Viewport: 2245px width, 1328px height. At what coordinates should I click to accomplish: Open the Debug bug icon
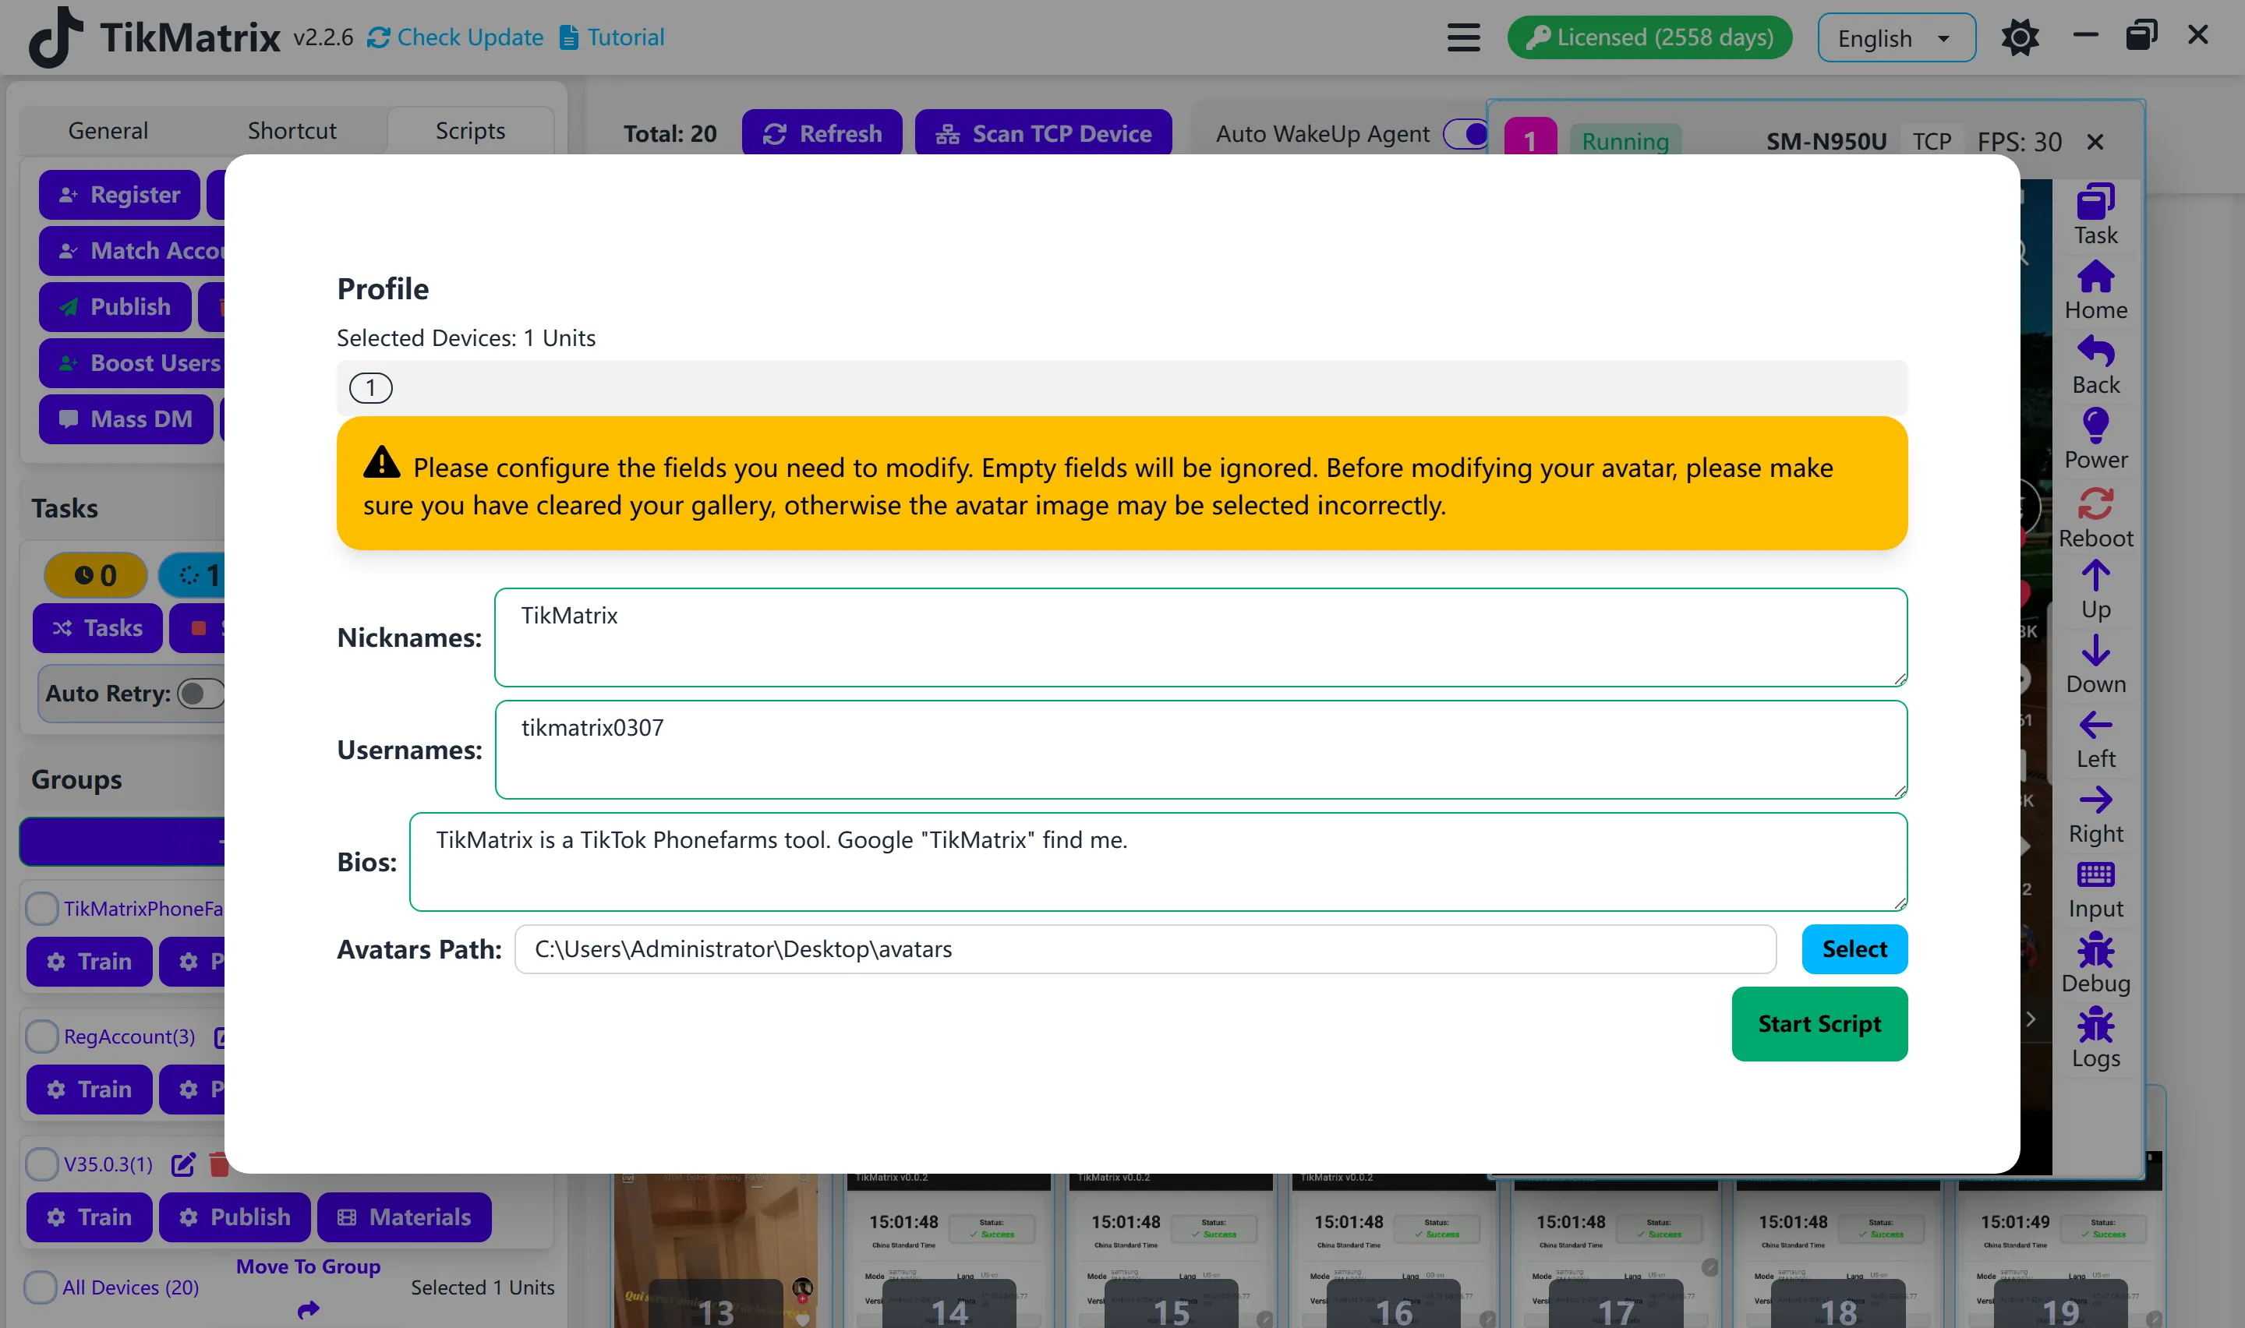point(2095,950)
